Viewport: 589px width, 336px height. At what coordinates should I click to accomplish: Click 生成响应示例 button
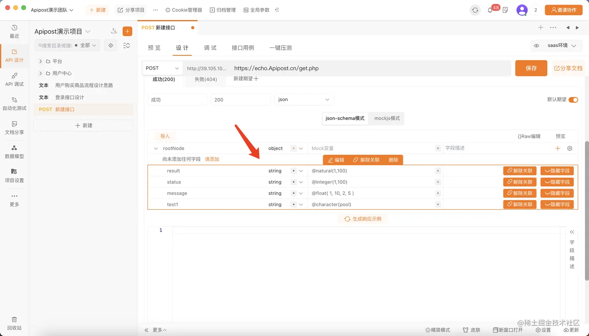(363, 219)
